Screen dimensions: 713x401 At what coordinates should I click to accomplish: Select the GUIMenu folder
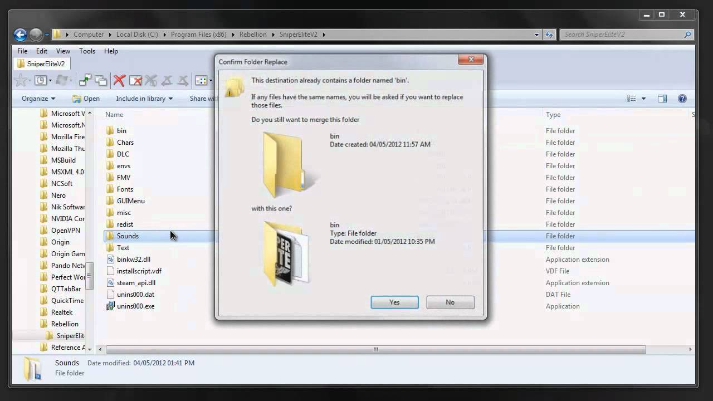[x=130, y=200]
